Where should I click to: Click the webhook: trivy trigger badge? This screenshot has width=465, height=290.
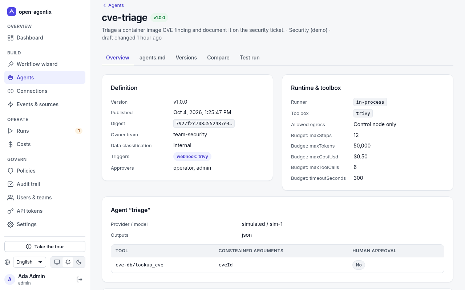[x=192, y=157]
